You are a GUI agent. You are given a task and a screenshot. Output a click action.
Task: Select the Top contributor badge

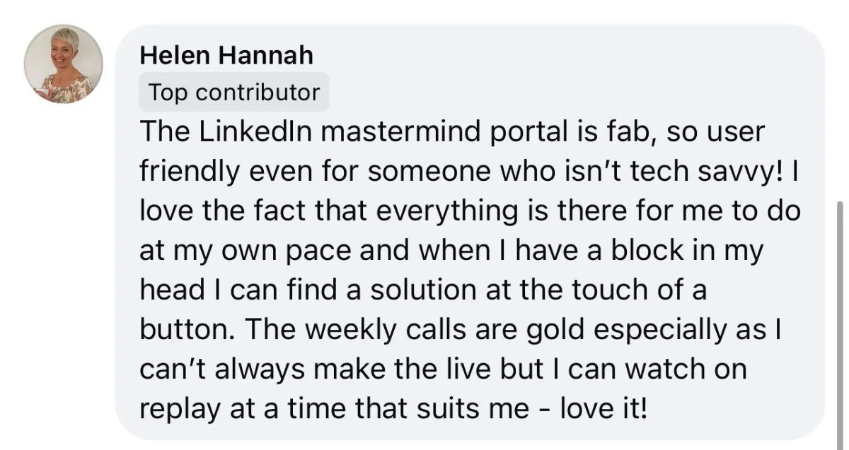[x=233, y=92]
